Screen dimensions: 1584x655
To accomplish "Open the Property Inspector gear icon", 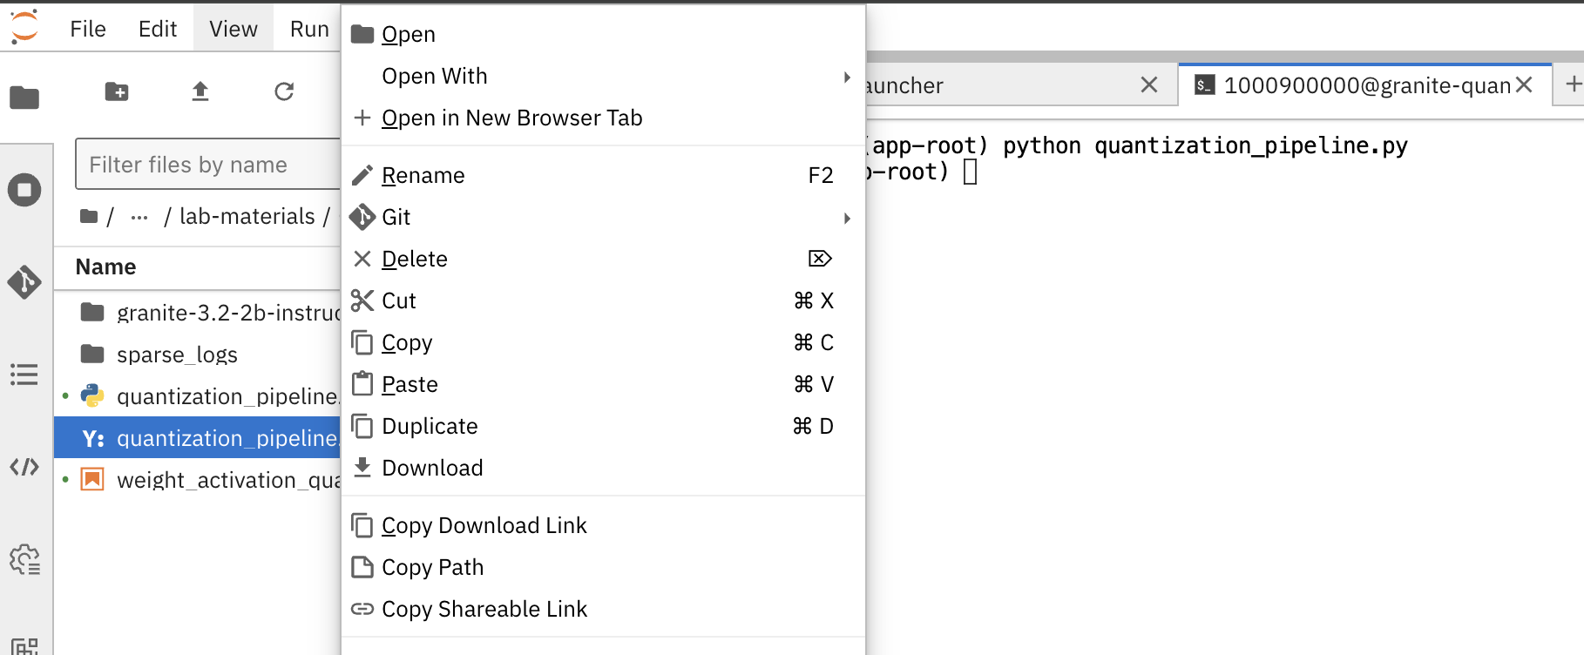I will click(x=24, y=559).
